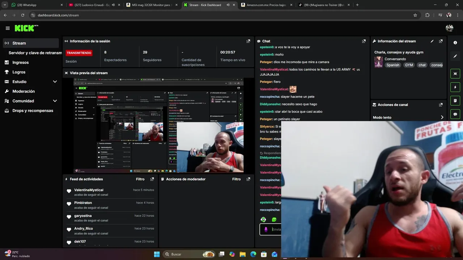Click username Petegar in 'fiero' message

(266, 82)
